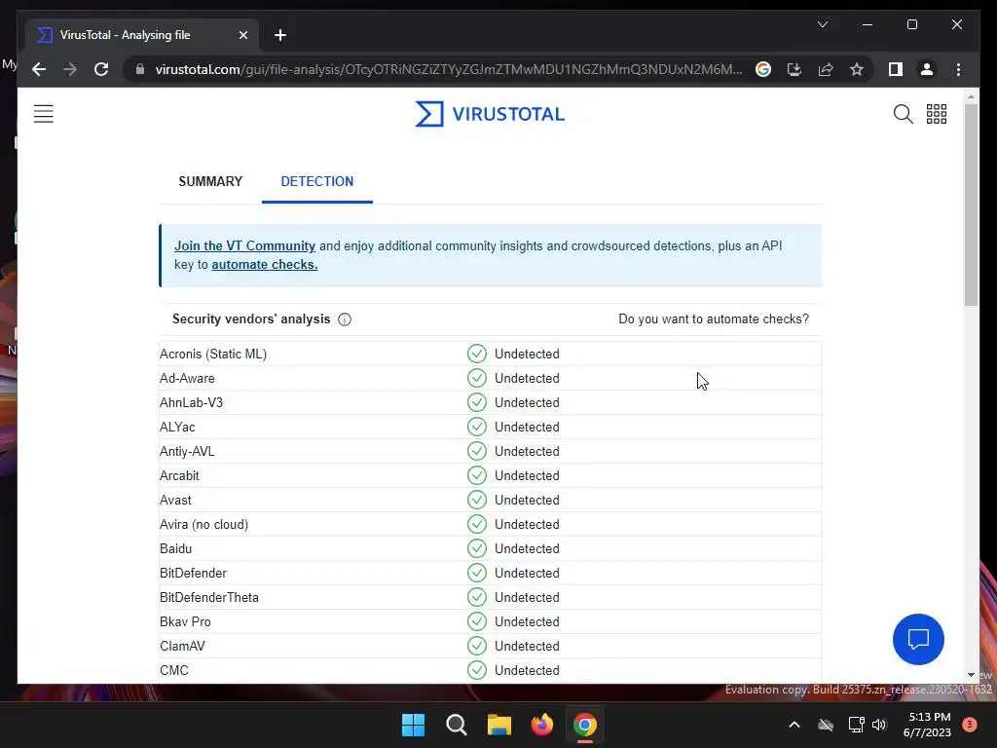Image resolution: width=997 pixels, height=748 pixels.
Task: Click the Avast vendor name
Action: (x=175, y=501)
